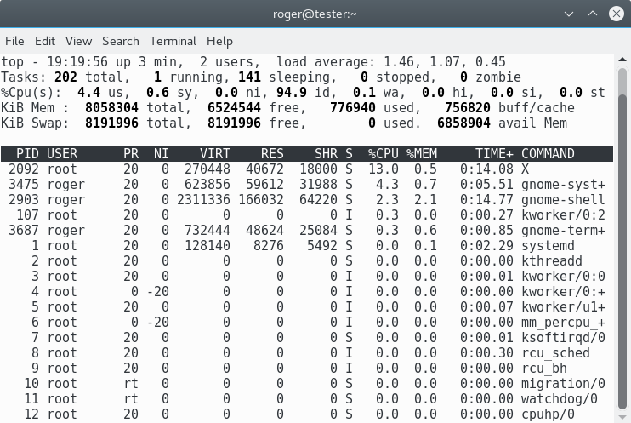Screen dimensions: 631x423
Task: Open the Search menu
Action: (120, 41)
